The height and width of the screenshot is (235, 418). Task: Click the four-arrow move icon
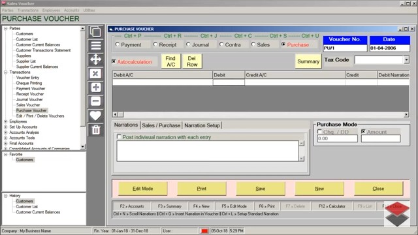[96, 59]
